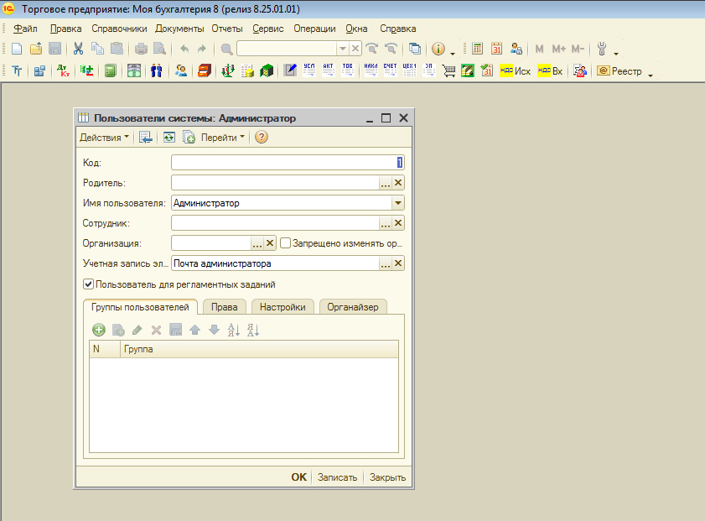Click the НДС Исх toolbar button
Viewport: 705px width, 521px height.
[515, 71]
